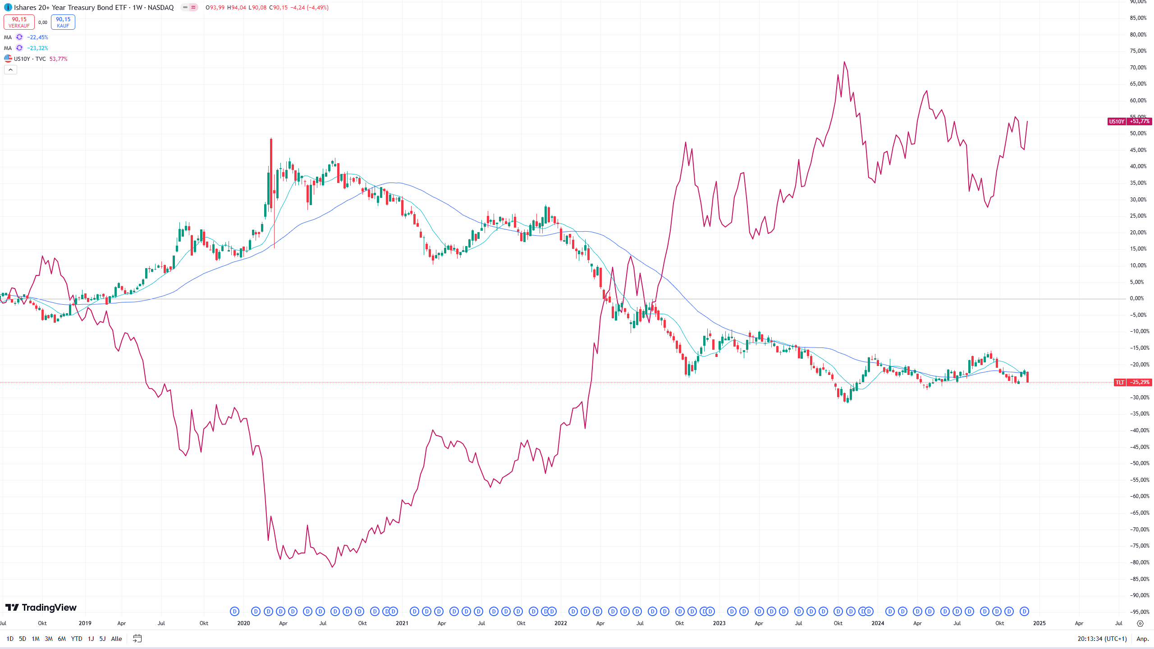1154x649 pixels.
Task: Click the 2025 label on time axis
Action: point(1039,623)
